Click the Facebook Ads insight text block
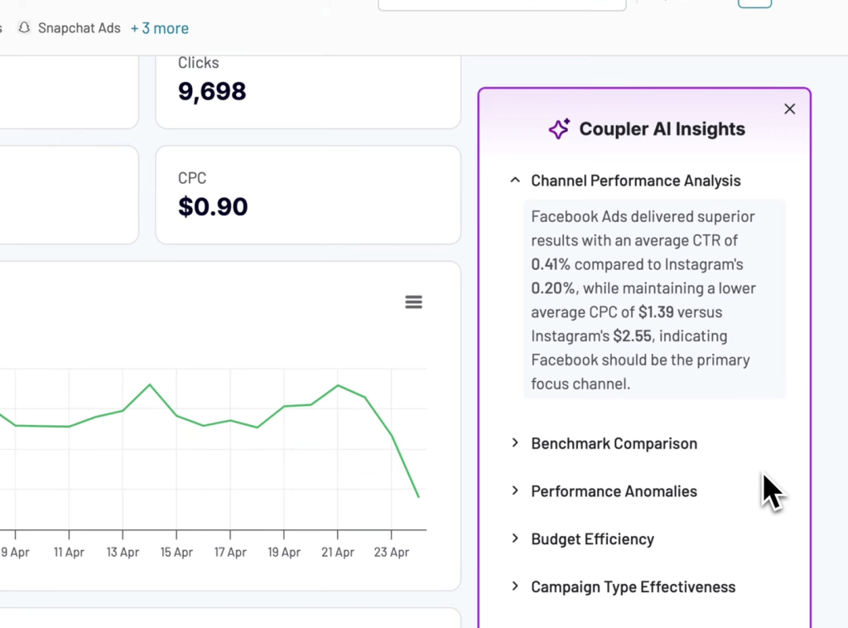Image resolution: width=848 pixels, height=628 pixels. pyautogui.click(x=654, y=300)
